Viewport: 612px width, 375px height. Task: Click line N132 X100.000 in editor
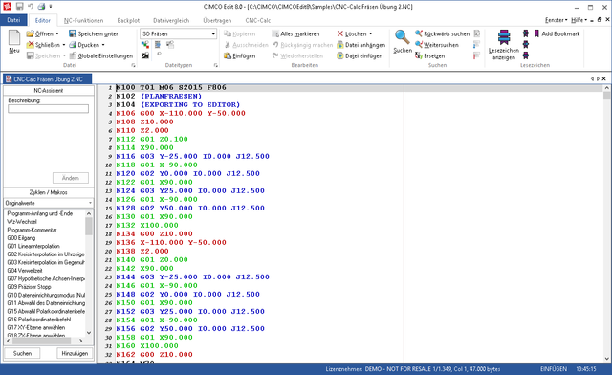point(147,226)
